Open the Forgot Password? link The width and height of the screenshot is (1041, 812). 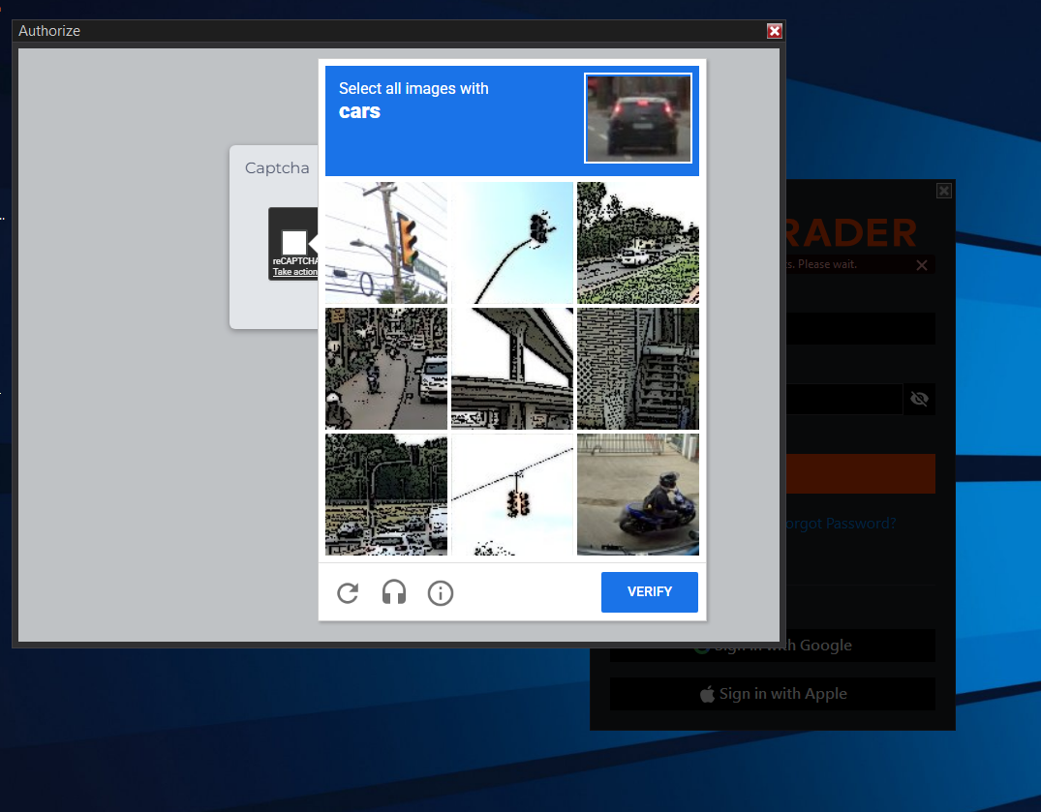click(841, 524)
